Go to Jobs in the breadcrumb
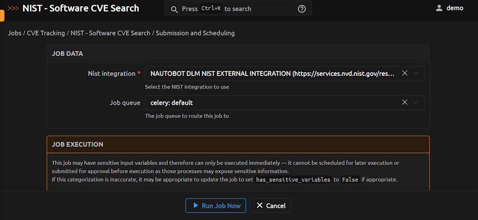 (x=14, y=33)
